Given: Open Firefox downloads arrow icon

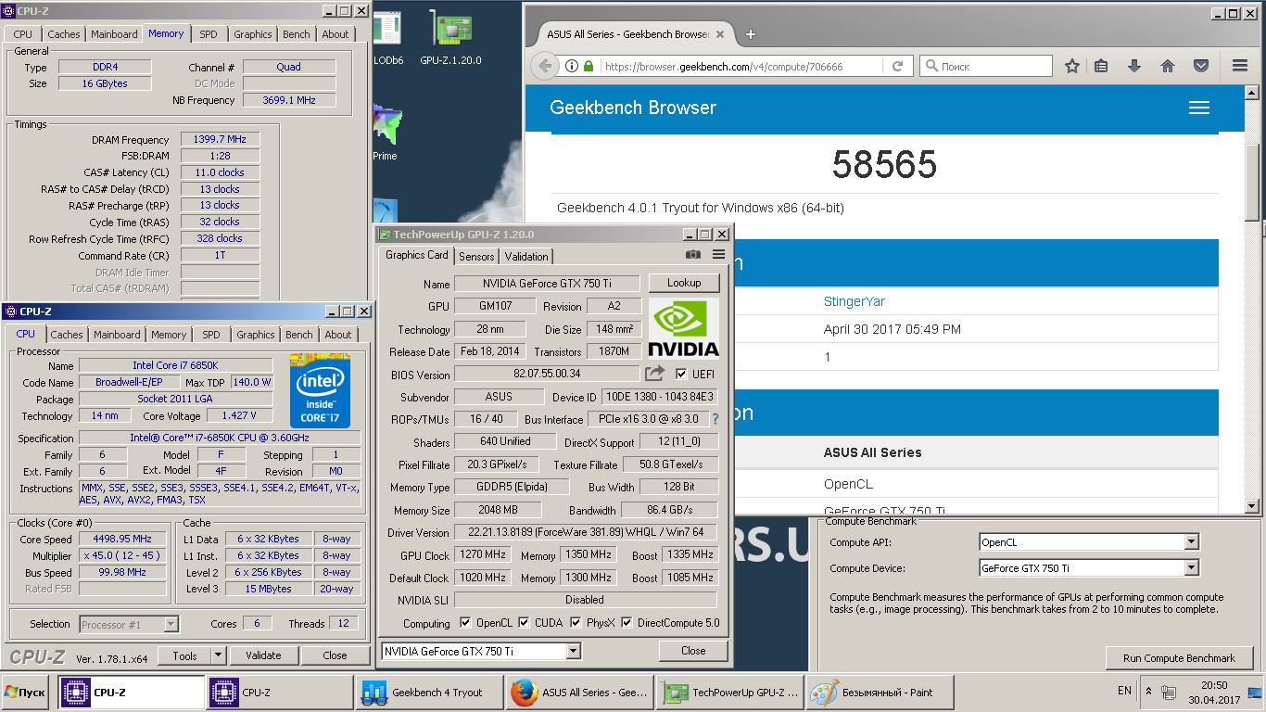Looking at the screenshot, I should point(1133,66).
